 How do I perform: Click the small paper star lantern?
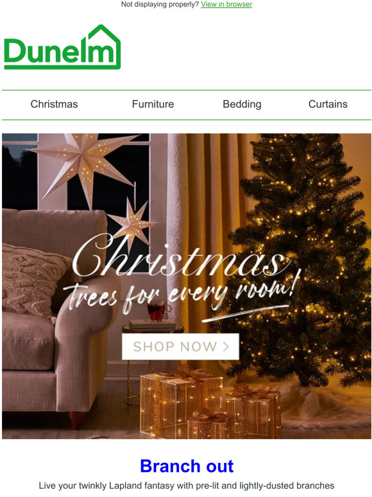click(132, 223)
